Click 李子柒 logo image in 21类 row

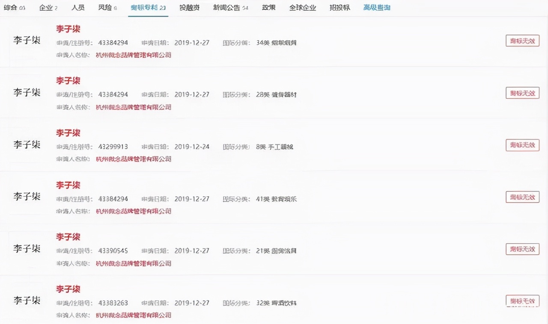coord(27,248)
